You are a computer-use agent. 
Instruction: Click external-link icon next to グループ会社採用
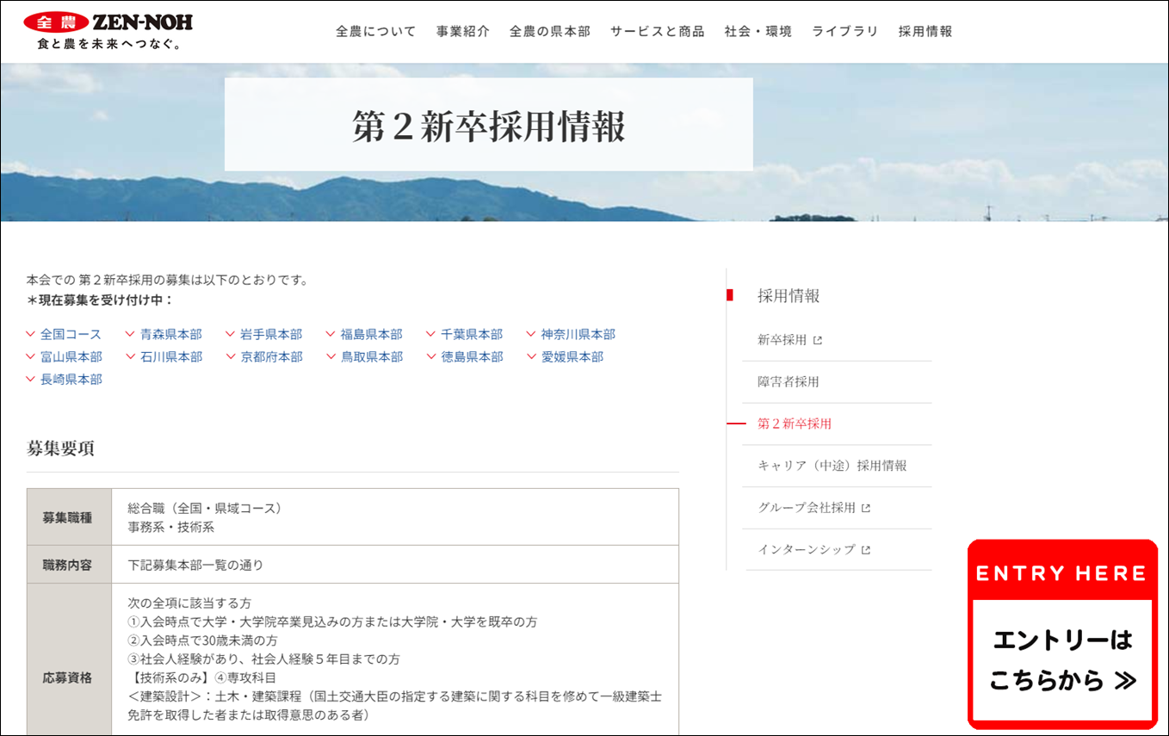(866, 508)
